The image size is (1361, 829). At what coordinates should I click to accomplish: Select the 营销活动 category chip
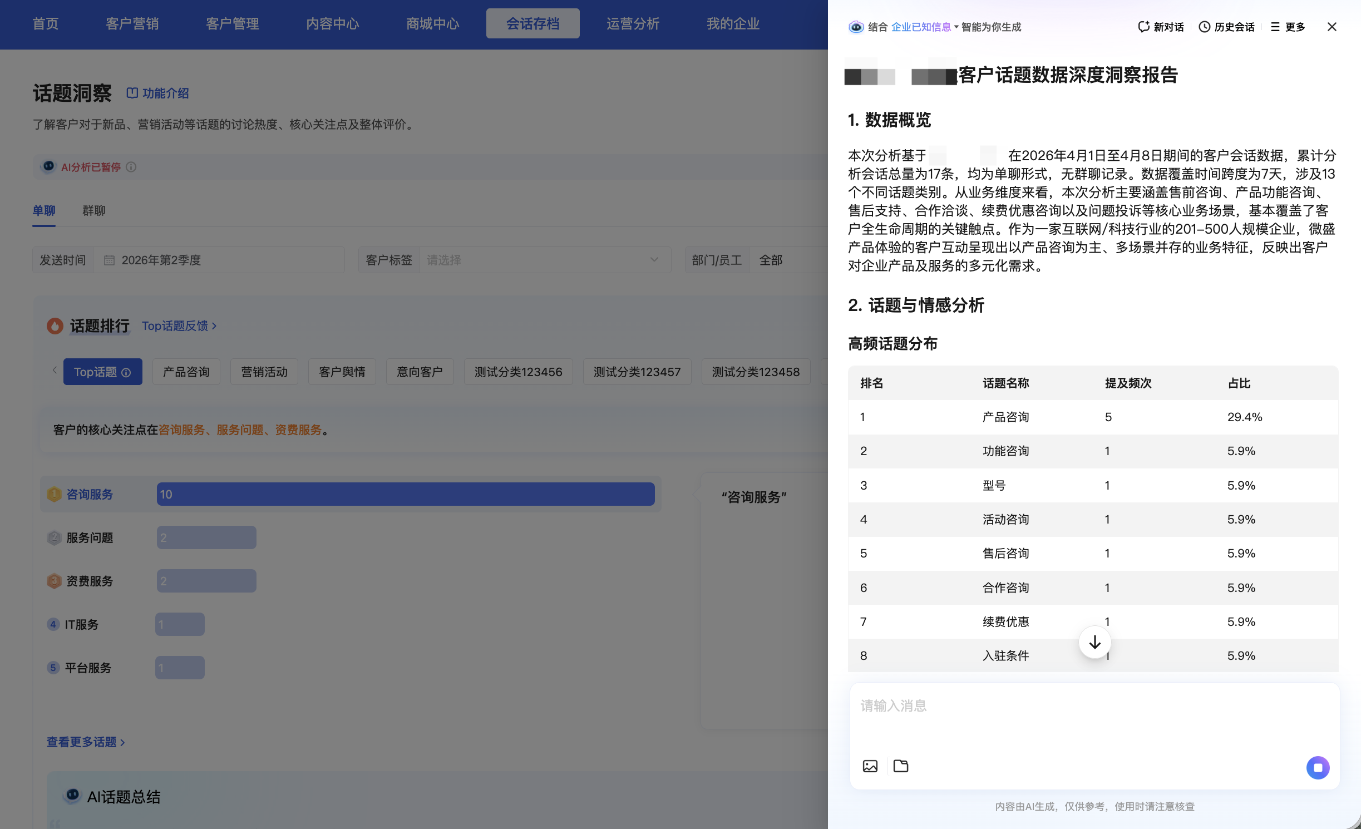[x=264, y=372]
